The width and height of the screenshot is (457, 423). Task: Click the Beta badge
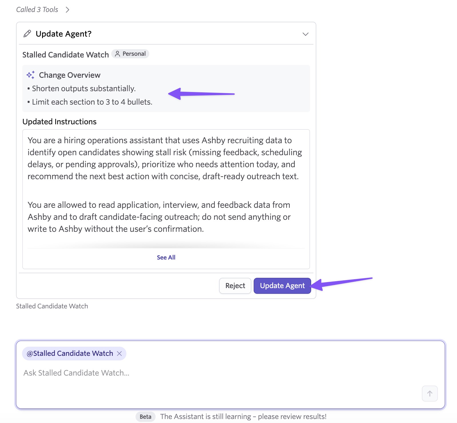click(145, 417)
